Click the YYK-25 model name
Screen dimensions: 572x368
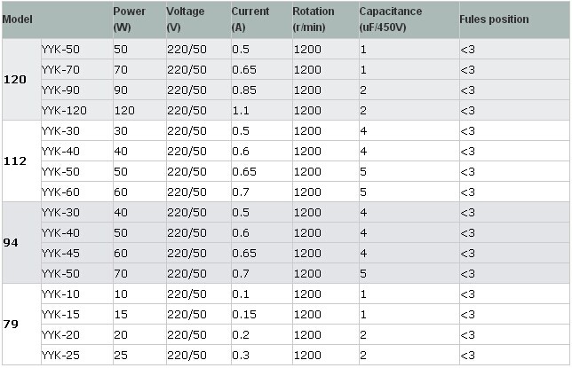pyautogui.click(x=60, y=356)
